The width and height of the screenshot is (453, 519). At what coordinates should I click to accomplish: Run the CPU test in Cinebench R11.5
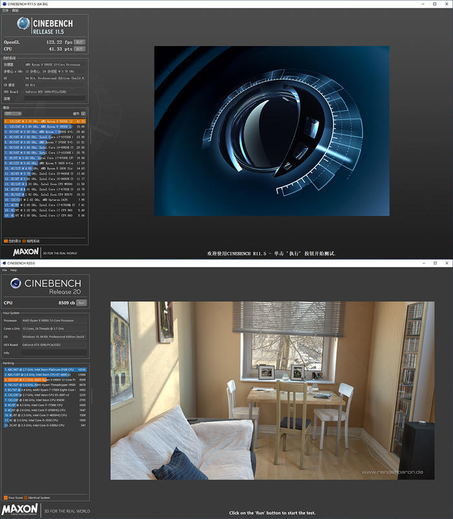(x=80, y=49)
